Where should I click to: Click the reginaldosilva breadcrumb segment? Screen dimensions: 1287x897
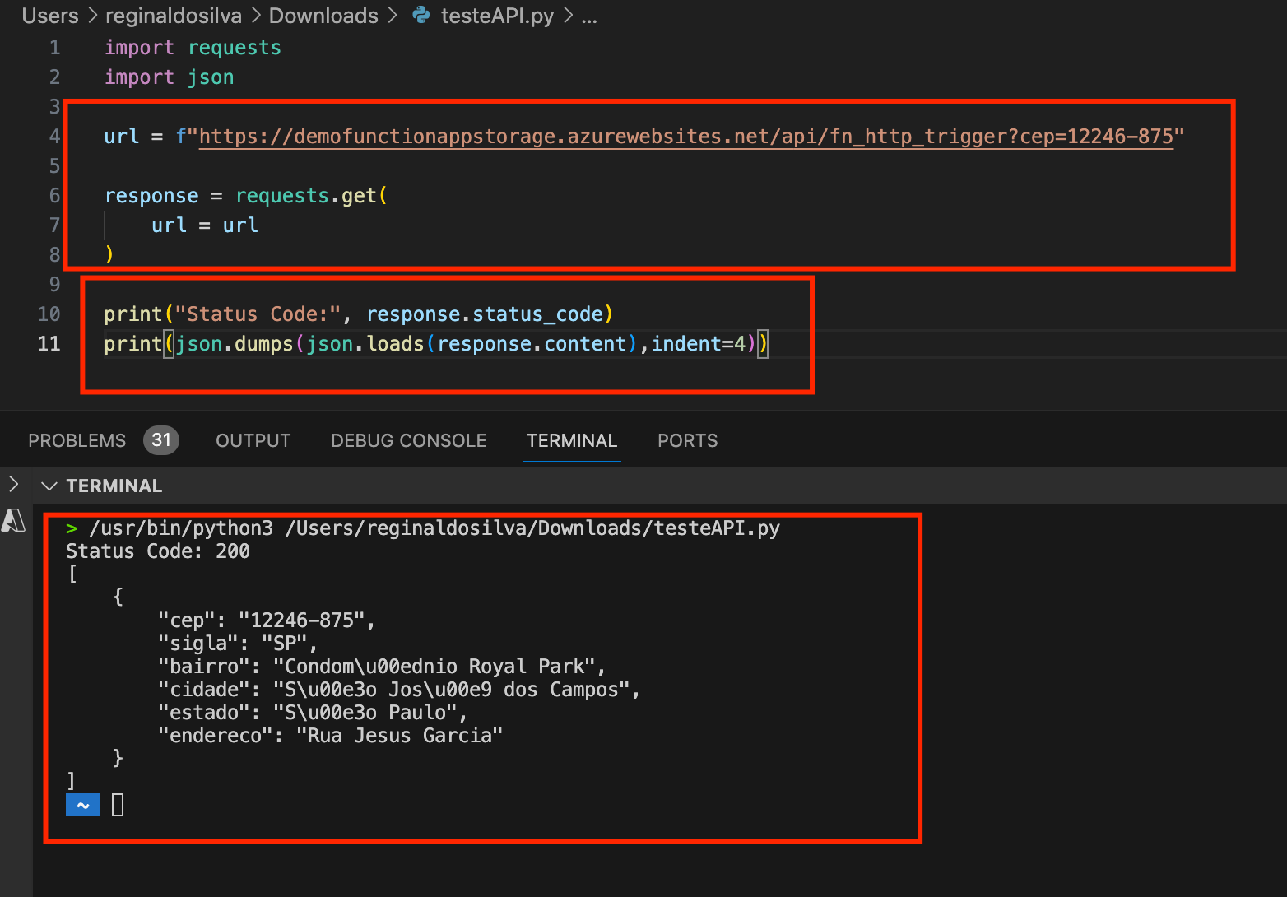tap(174, 16)
